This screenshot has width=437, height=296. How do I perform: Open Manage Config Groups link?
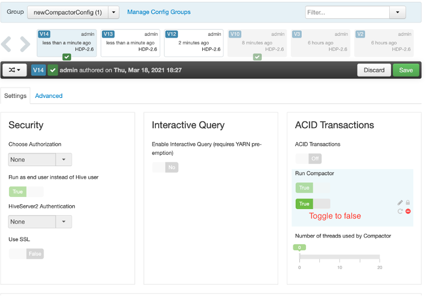[159, 12]
